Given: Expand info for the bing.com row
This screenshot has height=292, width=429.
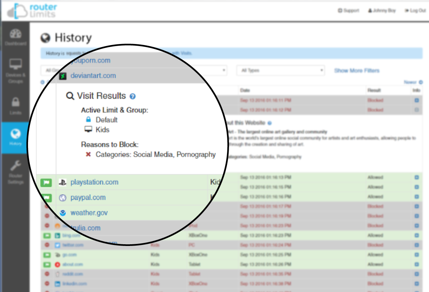Looking at the screenshot, I should click(x=416, y=235).
